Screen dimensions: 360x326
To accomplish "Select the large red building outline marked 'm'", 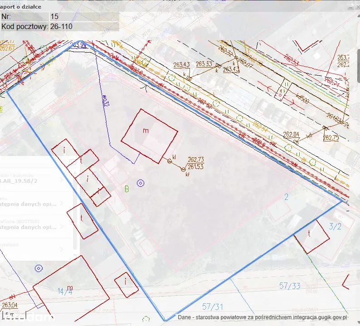I will 149,136.
